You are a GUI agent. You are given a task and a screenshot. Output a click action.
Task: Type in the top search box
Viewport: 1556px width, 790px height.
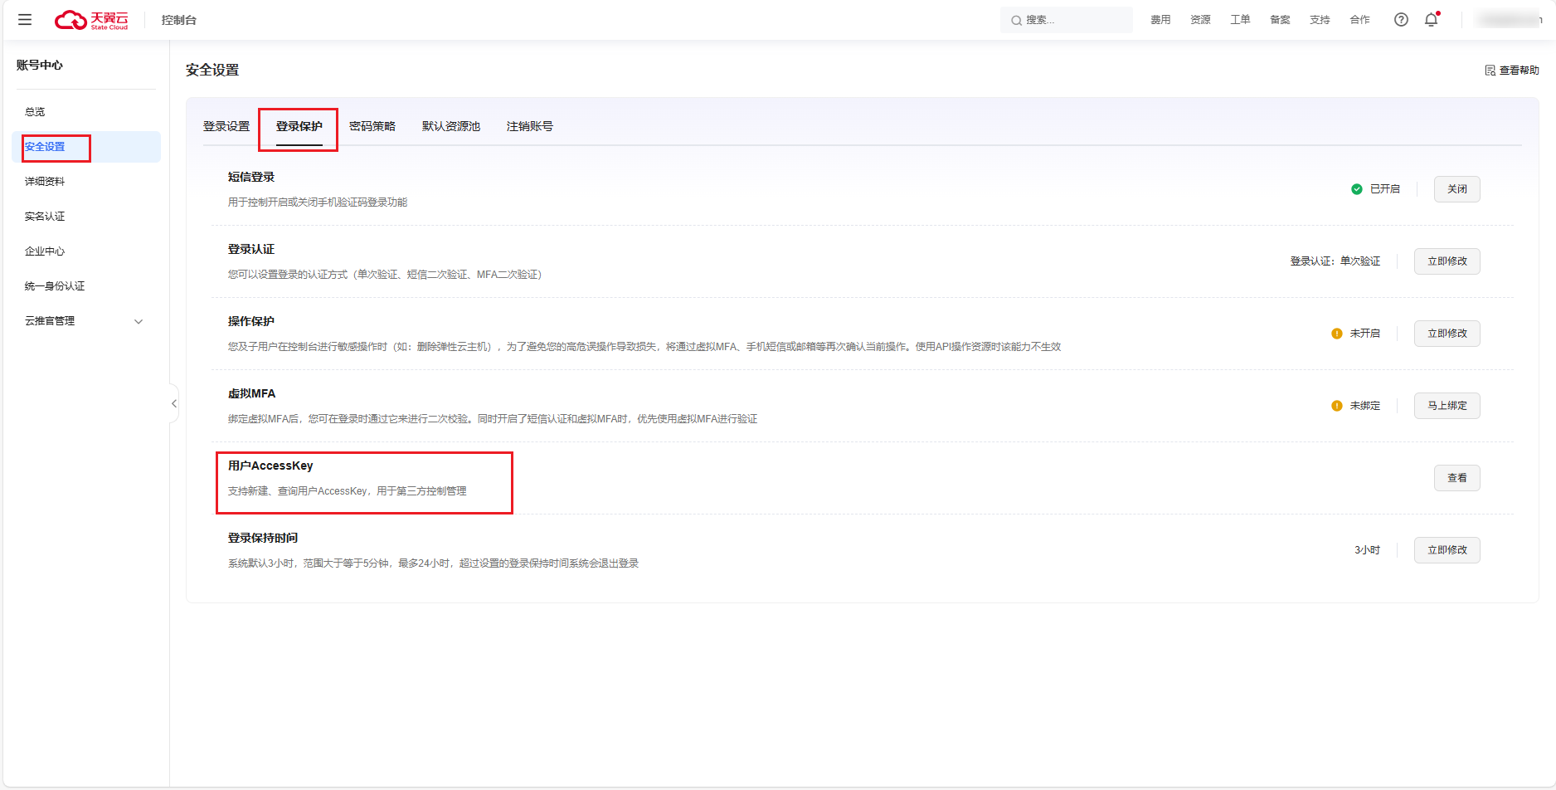point(1075,20)
